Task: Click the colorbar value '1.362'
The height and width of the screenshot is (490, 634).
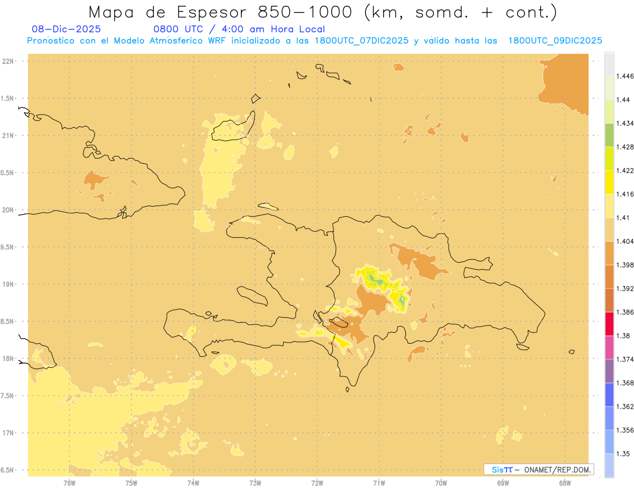Action: click(x=624, y=406)
